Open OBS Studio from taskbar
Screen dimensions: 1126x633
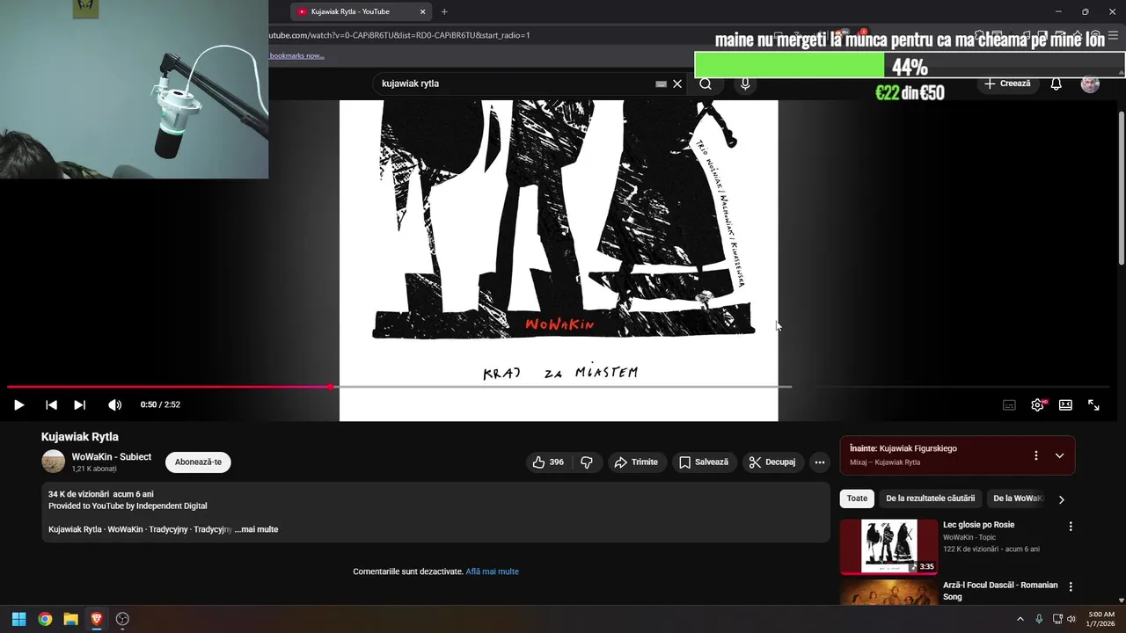pos(122,619)
